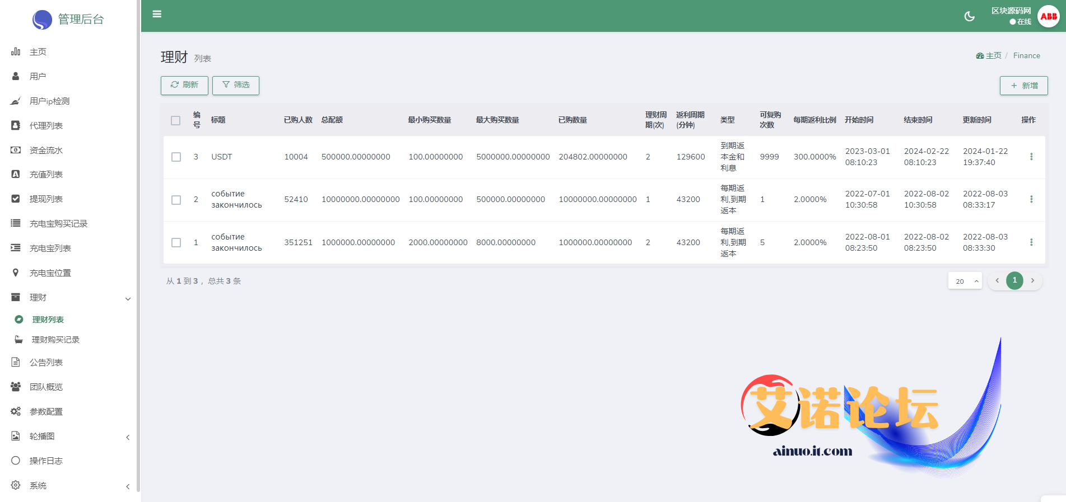Viewport: 1066px width, 502px height.
Task: Switch to dark mode with moon icon
Action: point(969,16)
